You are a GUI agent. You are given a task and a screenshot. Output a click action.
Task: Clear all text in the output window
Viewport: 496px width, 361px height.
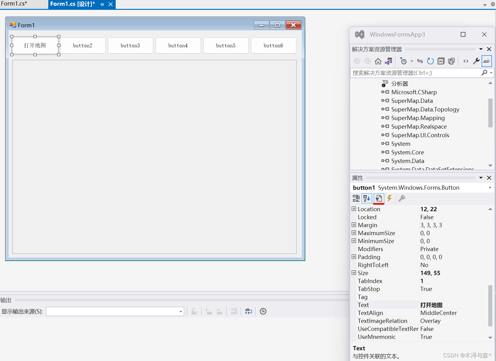(x=234, y=311)
